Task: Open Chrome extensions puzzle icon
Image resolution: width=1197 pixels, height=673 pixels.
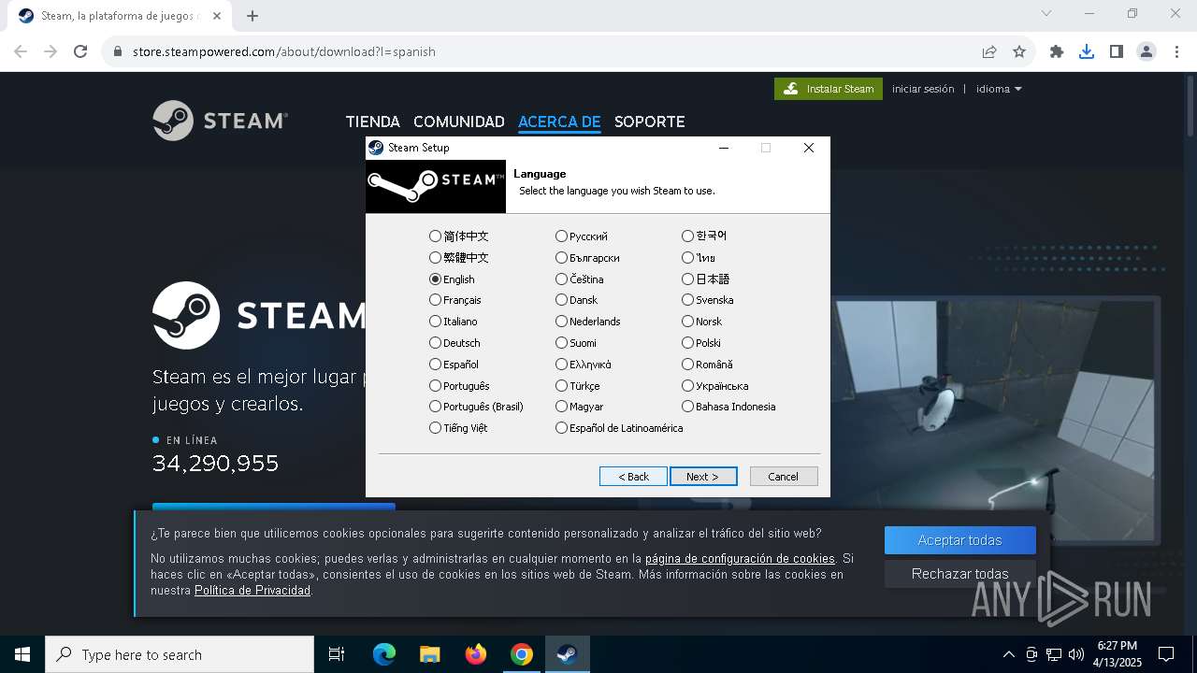Action: [1057, 51]
